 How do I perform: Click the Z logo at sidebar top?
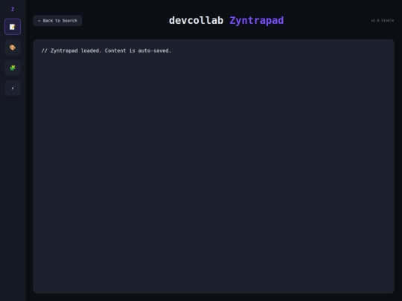[13, 9]
